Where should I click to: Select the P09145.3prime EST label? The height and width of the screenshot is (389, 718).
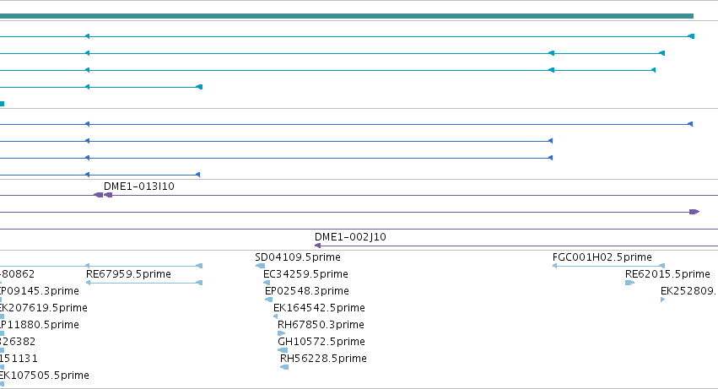(x=40, y=291)
